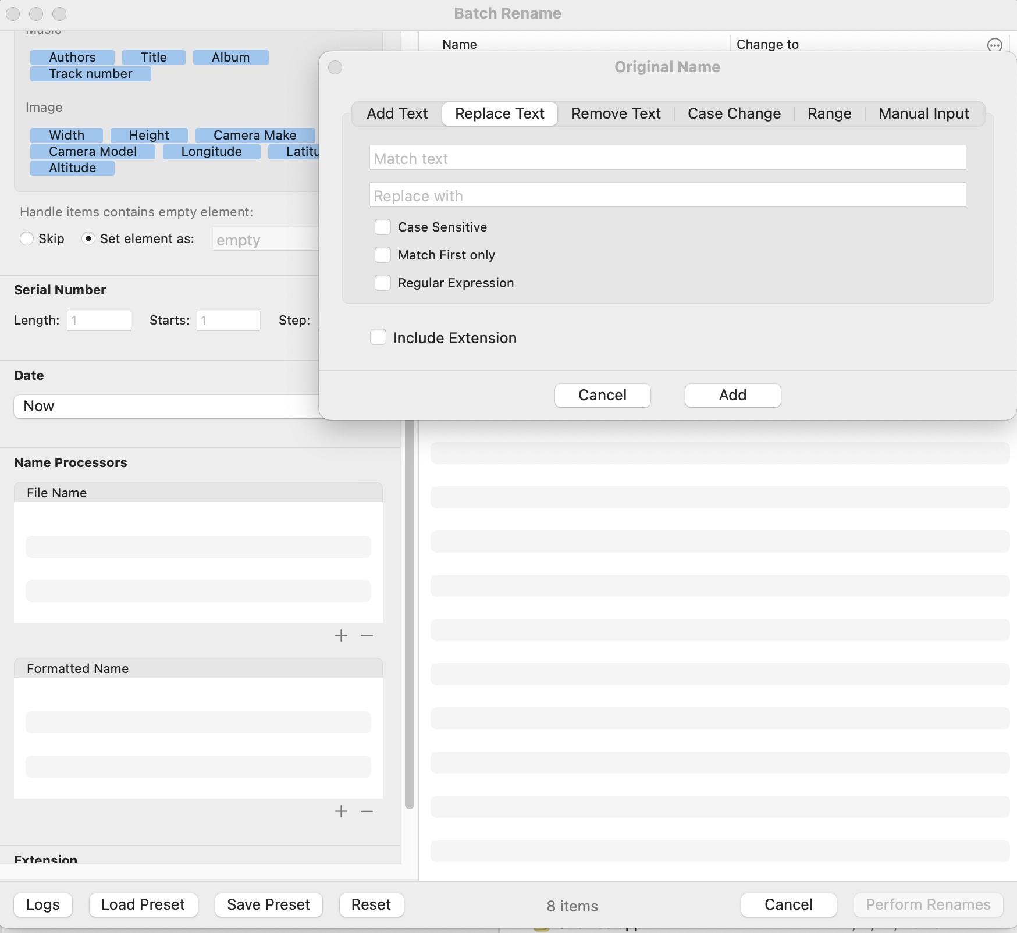The image size is (1017, 933).
Task: Click the Save Preset button
Action: click(x=269, y=904)
